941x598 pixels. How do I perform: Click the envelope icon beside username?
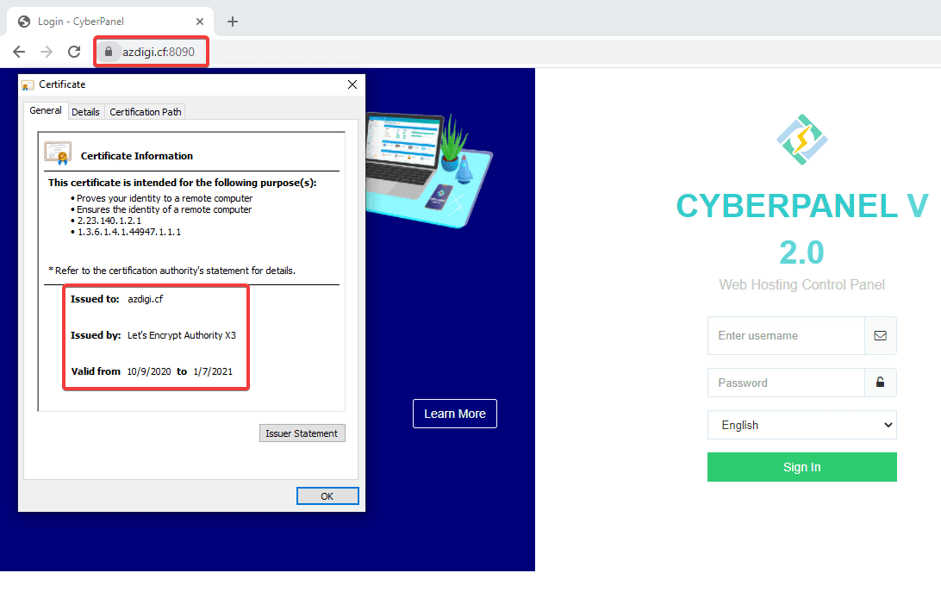[x=881, y=336]
